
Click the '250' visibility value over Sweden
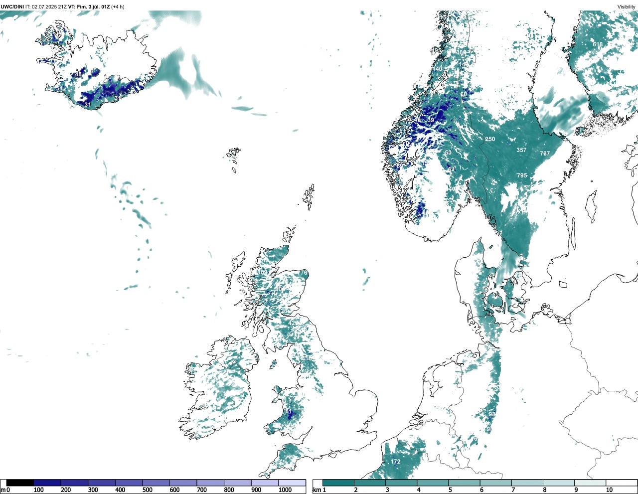(490, 139)
